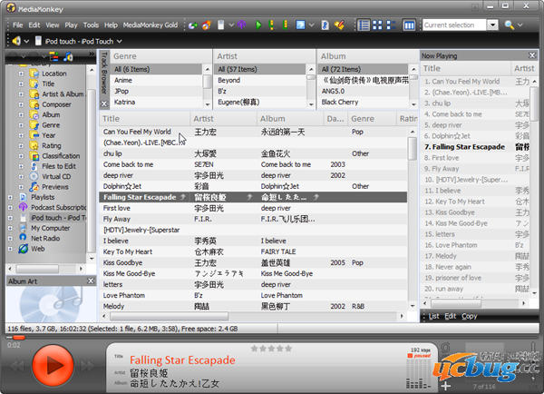Select the track Kiss Goodbye in list

(128, 262)
